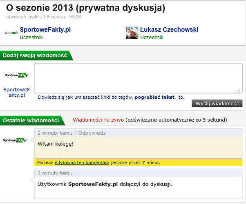Focus the new message text area
This screenshot has height=204, width=246.
point(138,78)
